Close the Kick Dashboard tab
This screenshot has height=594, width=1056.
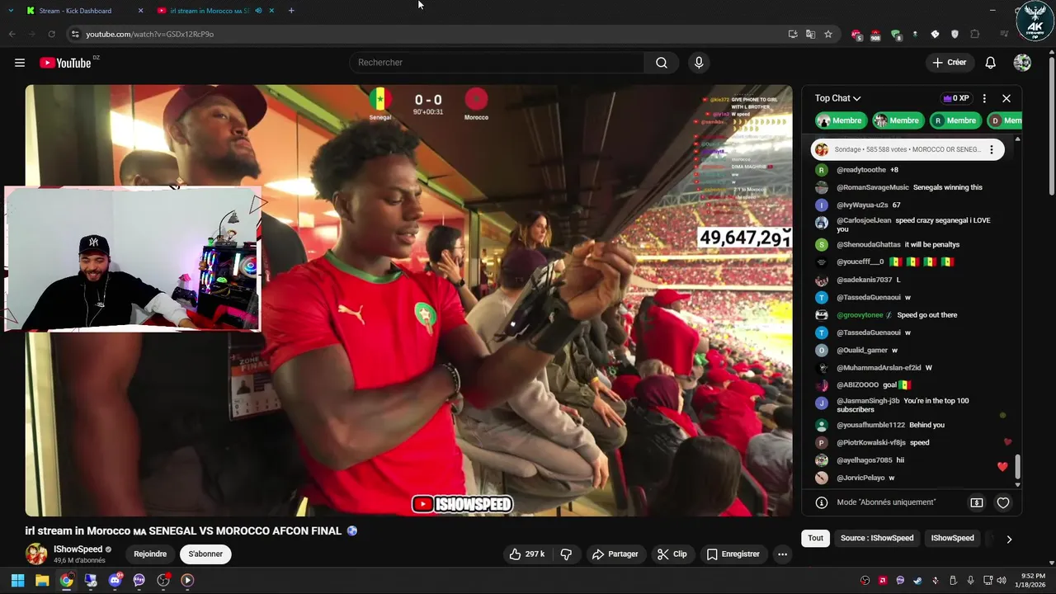[140, 11]
